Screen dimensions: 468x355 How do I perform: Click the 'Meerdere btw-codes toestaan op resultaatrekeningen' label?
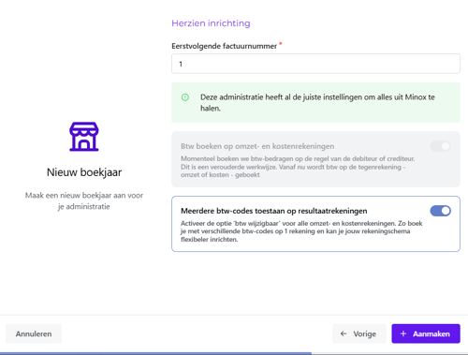point(274,211)
